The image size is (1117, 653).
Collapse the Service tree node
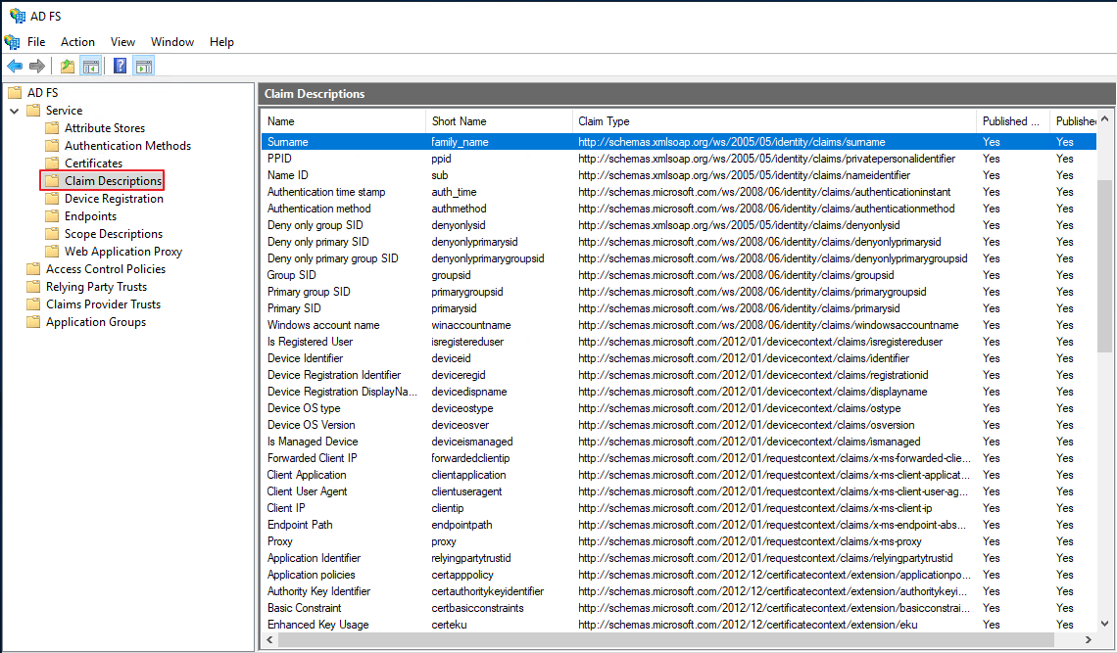click(15, 111)
